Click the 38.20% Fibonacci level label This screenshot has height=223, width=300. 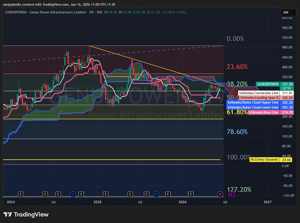click(x=237, y=84)
